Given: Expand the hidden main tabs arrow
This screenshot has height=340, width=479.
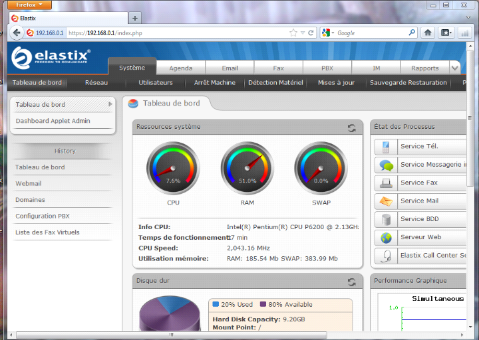Looking at the screenshot, I should 455,68.
